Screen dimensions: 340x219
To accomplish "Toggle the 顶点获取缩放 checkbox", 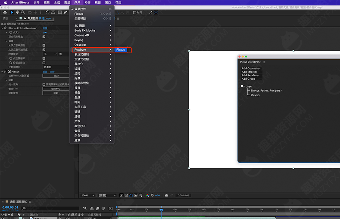I will tap(44, 37).
